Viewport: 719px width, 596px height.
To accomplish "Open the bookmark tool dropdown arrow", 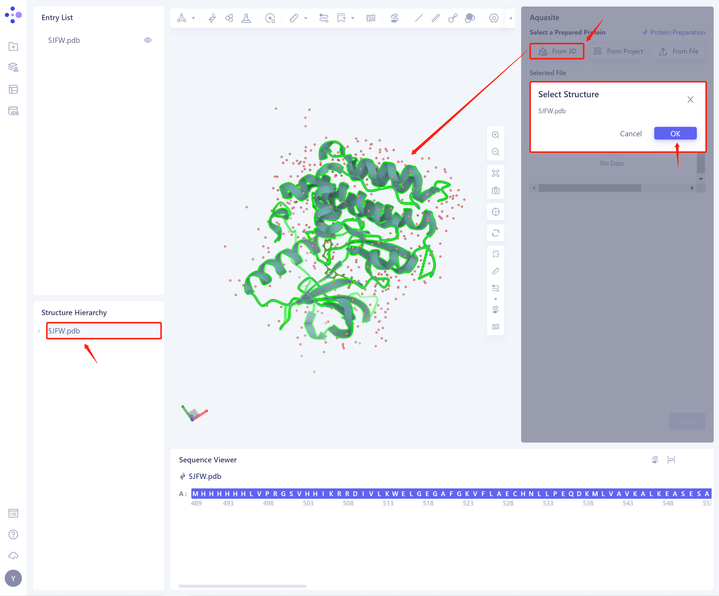I will pyautogui.click(x=353, y=18).
